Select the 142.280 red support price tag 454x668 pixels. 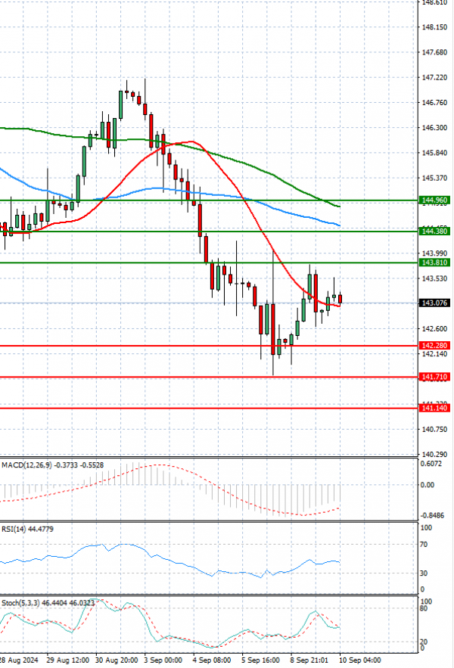434,346
